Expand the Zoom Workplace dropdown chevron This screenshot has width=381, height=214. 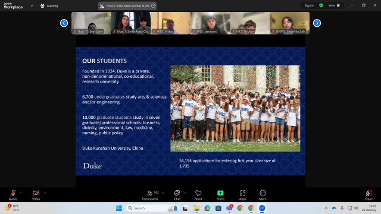(32, 6)
